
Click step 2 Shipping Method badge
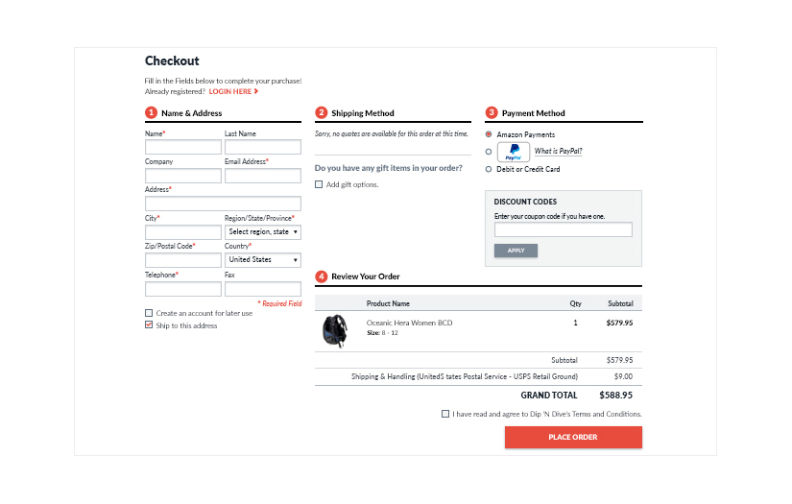[x=322, y=113]
